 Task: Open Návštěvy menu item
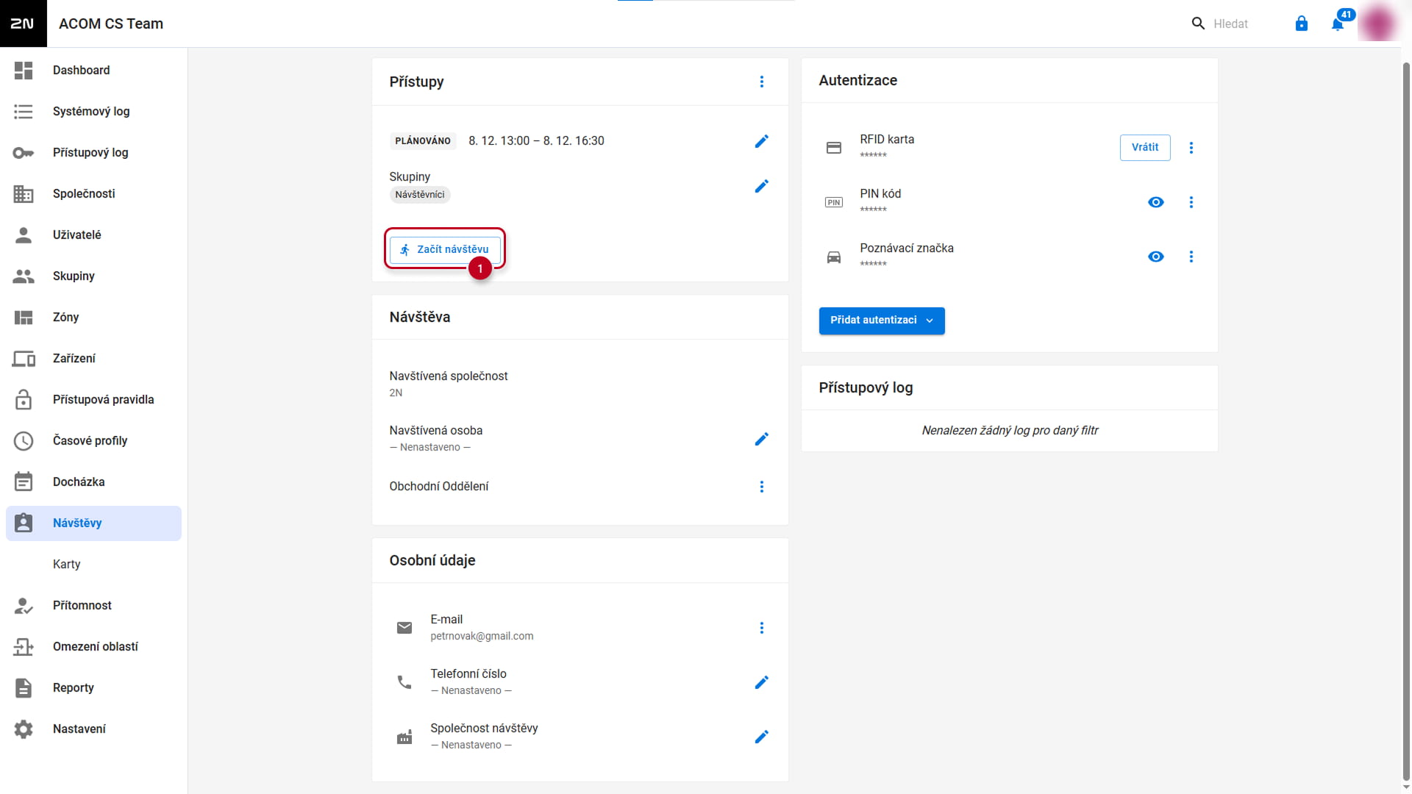pyautogui.click(x=93, y=523)
